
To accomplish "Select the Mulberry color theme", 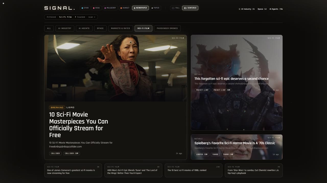I will coord(110,8).
